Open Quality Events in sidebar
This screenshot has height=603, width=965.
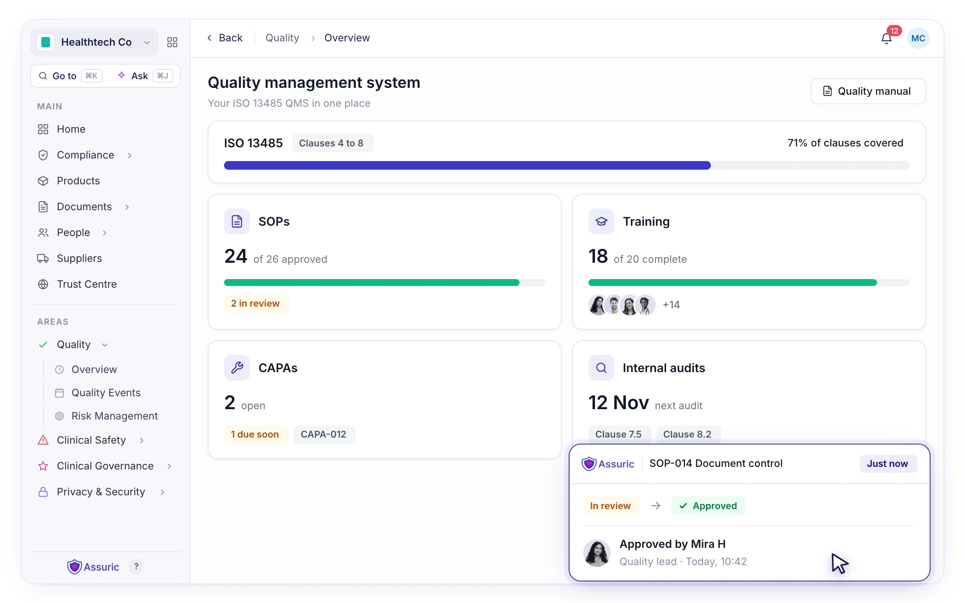click(106, 393)
